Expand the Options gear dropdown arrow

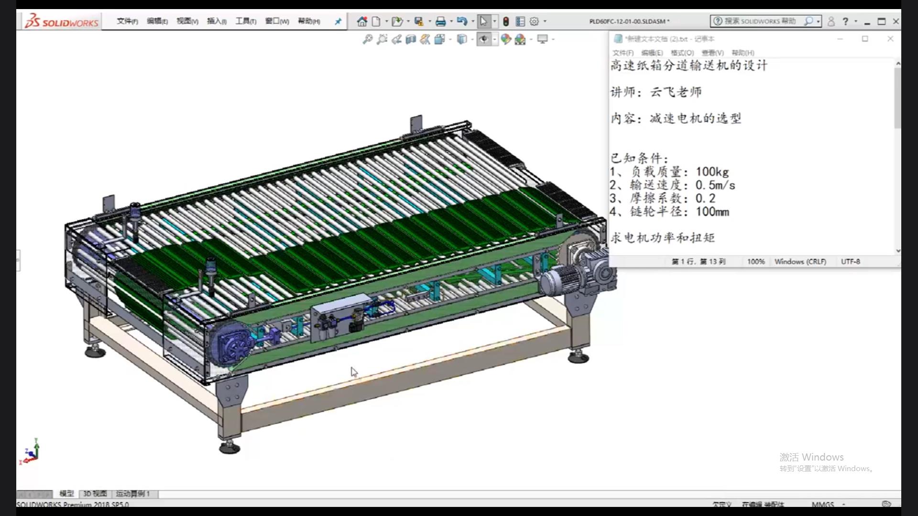545,21
